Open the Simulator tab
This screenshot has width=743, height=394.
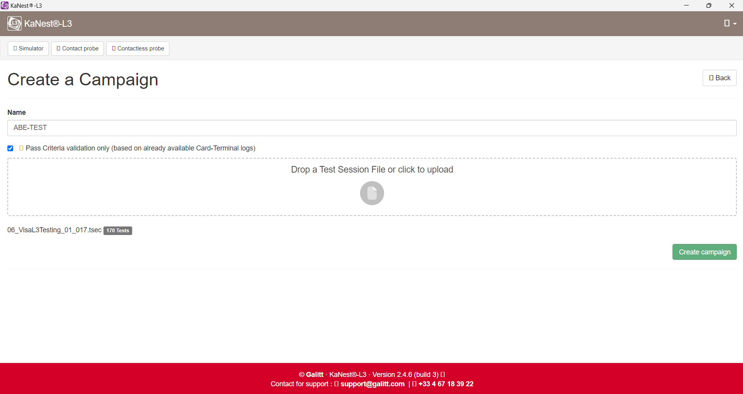[x=28, y=48]
